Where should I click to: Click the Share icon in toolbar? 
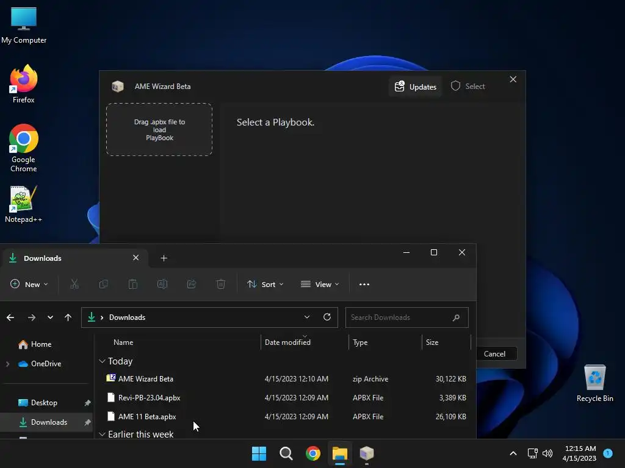point(192,284)
